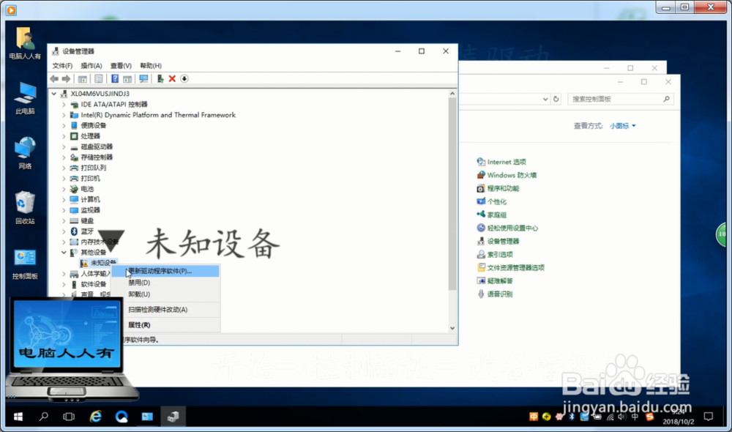732x432 pixels.
Task: Click the 网络 desktop icon
Action: click(25, 153)
